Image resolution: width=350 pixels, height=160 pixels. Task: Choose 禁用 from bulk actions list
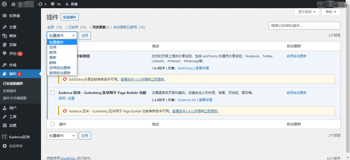click(x=62, y=53)
